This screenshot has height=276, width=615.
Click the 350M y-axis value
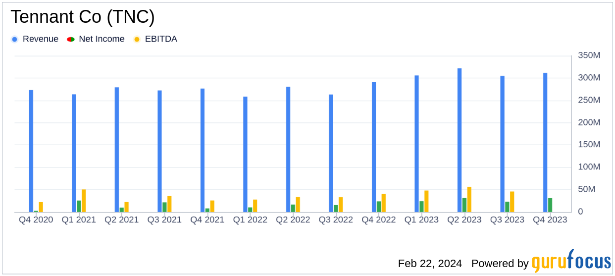pos(589,55)
